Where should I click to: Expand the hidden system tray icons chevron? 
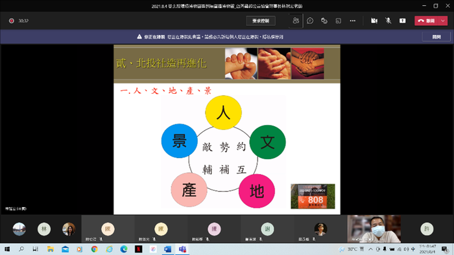tap(370, 249)
